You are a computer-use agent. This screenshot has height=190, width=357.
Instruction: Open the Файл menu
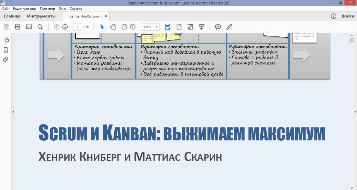point(6,9)
